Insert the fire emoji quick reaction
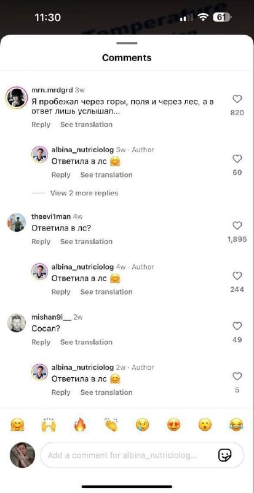Screen dimensions: 254x493 click(80, 425)
